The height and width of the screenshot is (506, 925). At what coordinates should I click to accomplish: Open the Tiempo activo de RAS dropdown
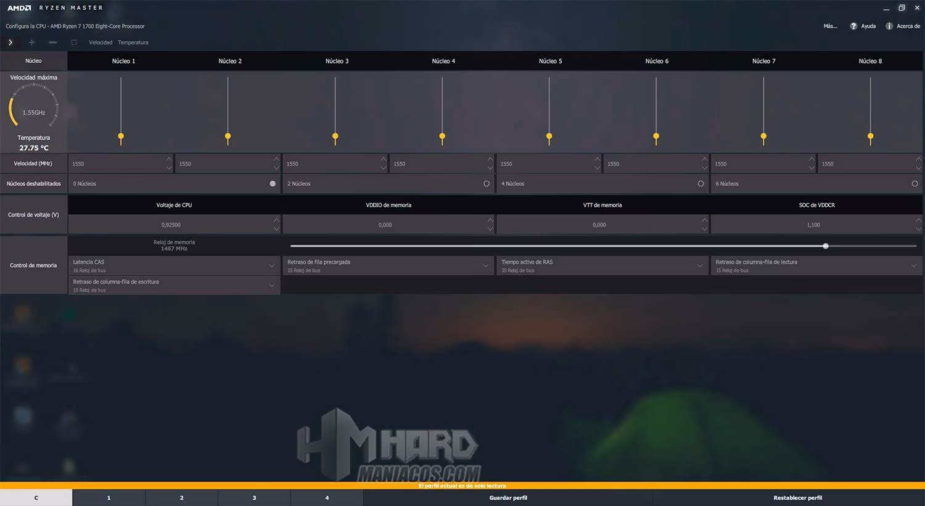(x=699, y=266)
